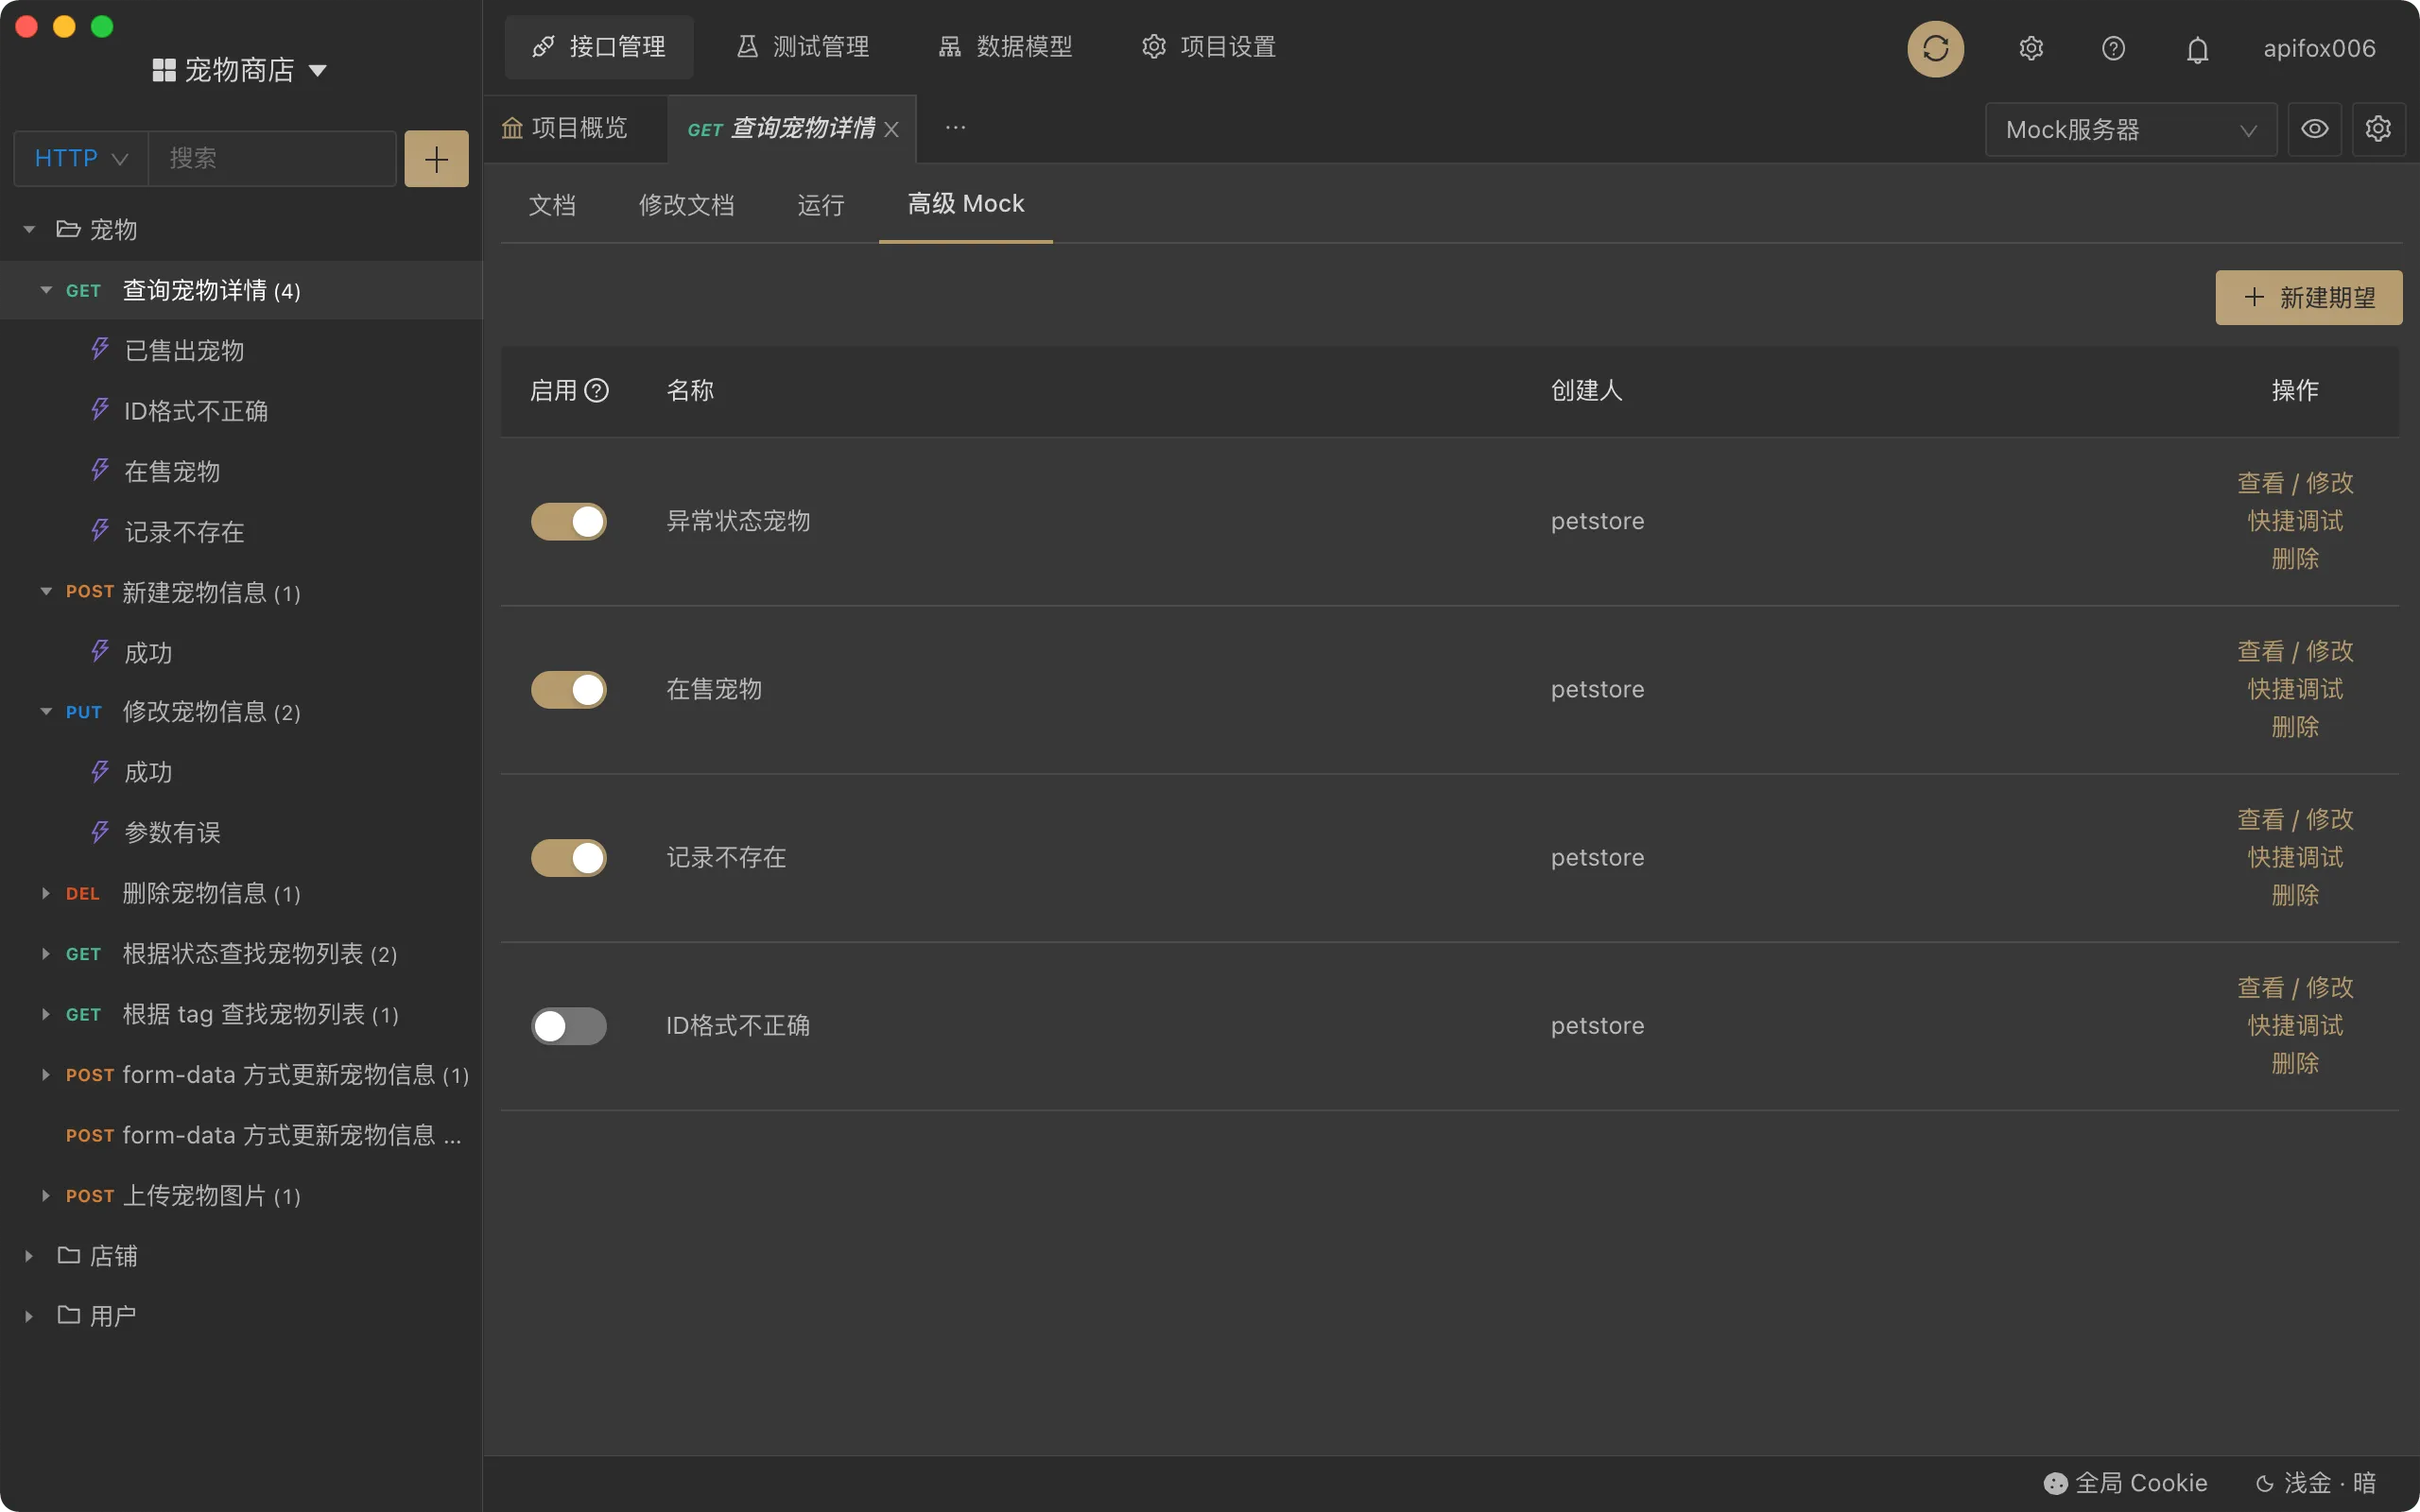Open the HTTP protocol dropdown
Screen dimensions: 2420x1512
[79, 157]
